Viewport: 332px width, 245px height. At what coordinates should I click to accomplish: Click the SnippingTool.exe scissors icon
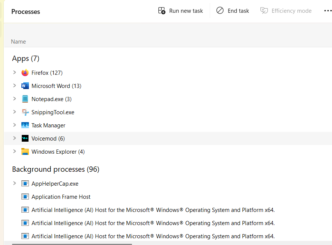pyautogui.click(x=25, y=112)
